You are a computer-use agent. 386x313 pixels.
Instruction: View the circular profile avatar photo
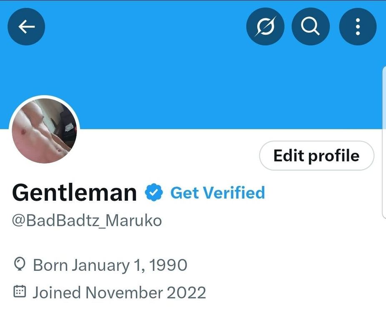pyautogui.click(x=44, y=131)
